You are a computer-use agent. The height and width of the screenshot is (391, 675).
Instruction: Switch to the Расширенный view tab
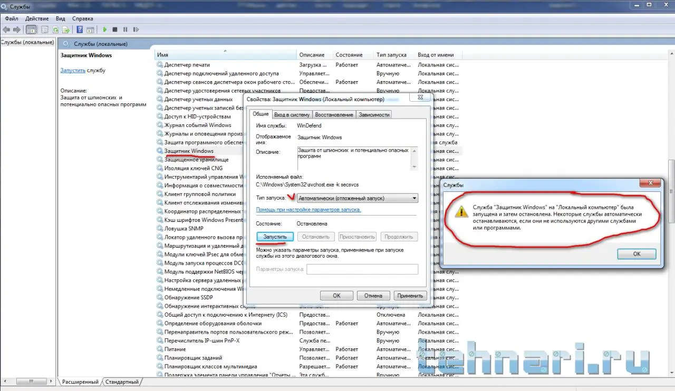coord(80,382)
